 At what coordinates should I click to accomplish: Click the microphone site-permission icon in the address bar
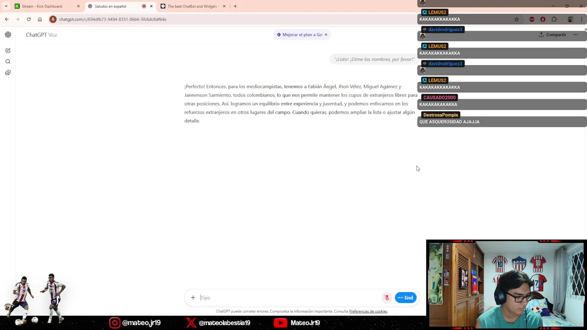[53, 19]
